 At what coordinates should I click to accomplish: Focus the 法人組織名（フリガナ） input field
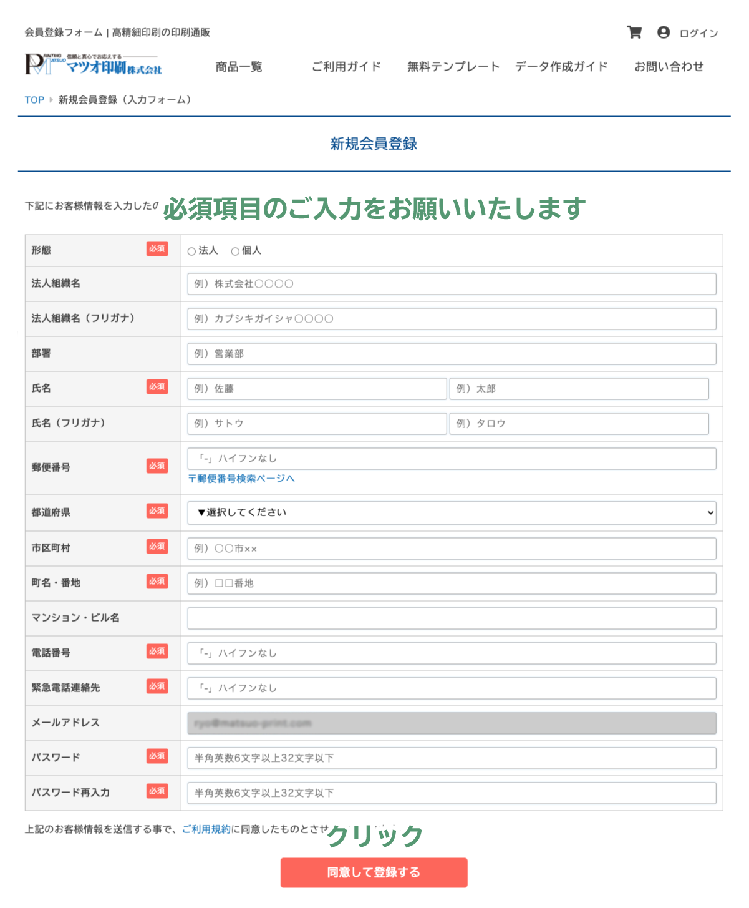[452, 319]
